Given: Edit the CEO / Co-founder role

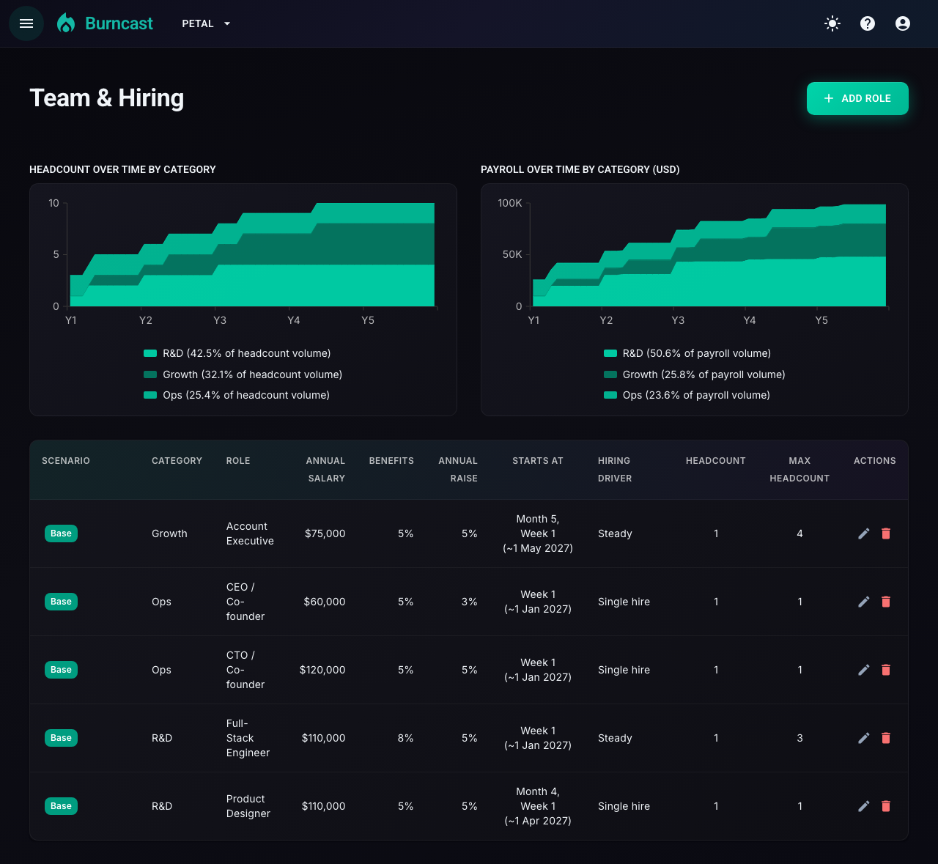Looking at the screenshot, I should coord(864,602).
